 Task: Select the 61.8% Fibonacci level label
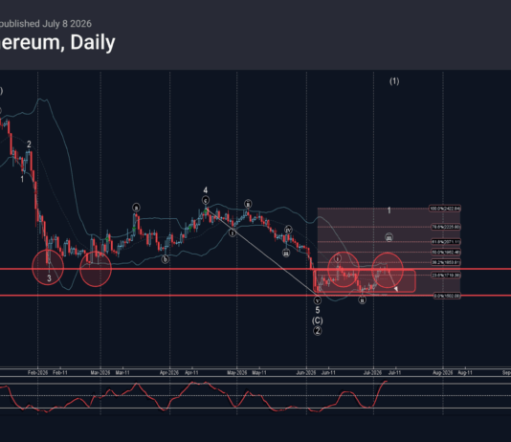[x=446, y=242]
